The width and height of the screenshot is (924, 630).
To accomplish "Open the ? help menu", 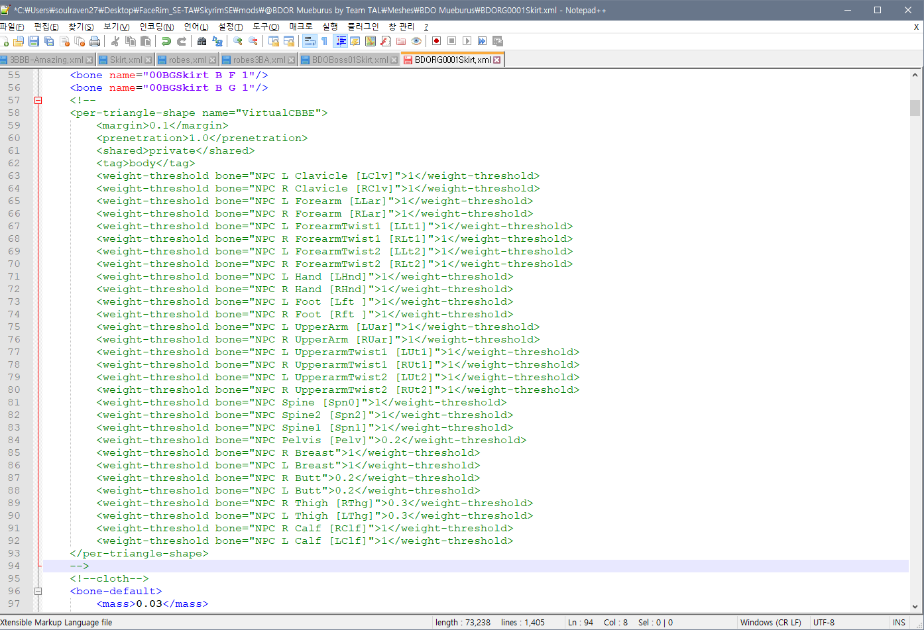I will (x=426, y=26).
